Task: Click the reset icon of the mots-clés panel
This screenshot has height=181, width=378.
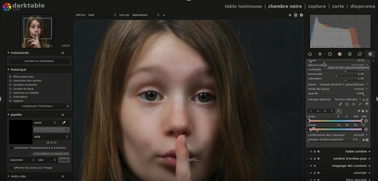Action: click(63, 177)
